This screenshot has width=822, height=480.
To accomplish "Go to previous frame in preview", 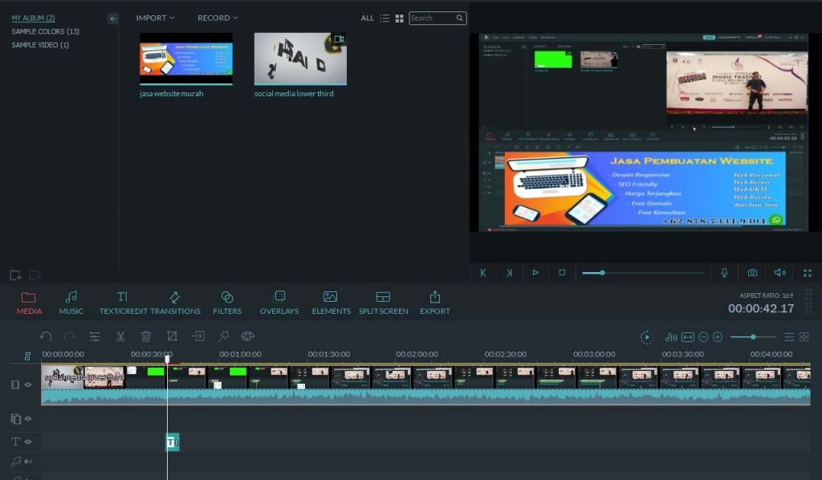I will [x=482, y=272].
